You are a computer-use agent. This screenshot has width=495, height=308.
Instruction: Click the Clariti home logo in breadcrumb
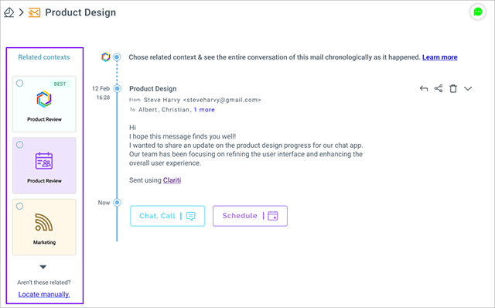(9, 12)
